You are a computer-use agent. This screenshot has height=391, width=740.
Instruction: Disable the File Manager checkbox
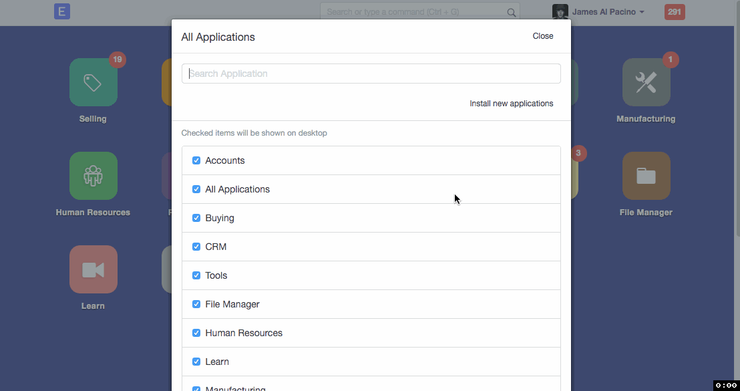point(196,304)
